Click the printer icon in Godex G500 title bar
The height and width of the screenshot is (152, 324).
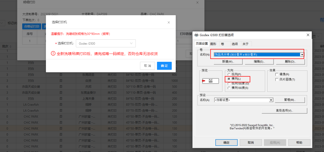tap(196, 35)
